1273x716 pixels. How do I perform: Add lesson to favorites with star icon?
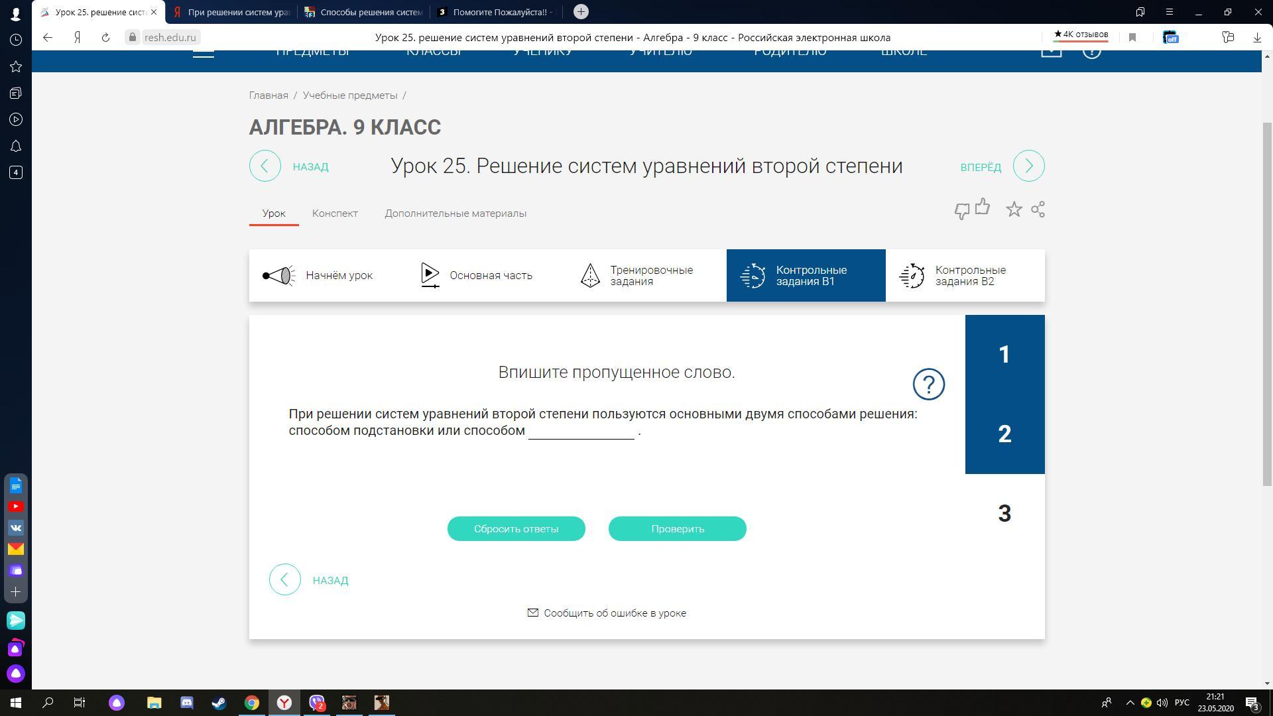pyautogui.click(x=1014, y=209)
